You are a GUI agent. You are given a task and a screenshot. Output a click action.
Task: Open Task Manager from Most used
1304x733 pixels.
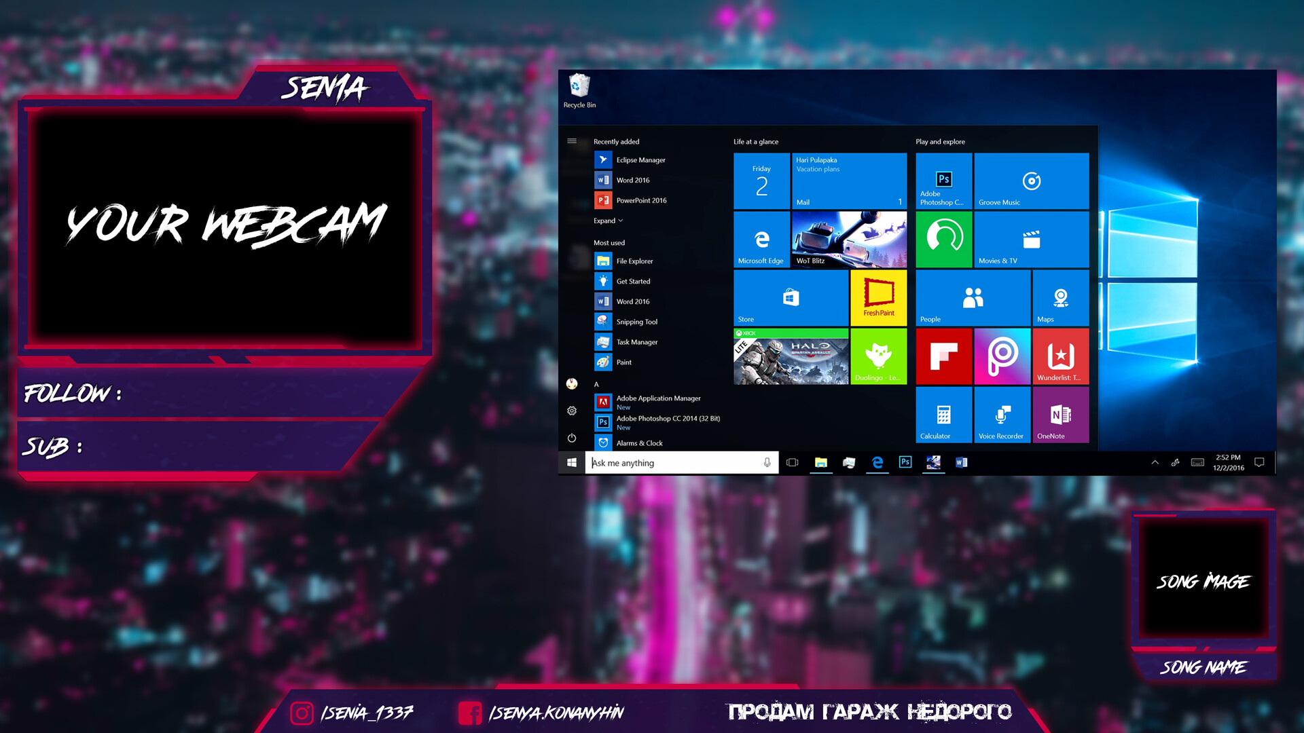636,341
